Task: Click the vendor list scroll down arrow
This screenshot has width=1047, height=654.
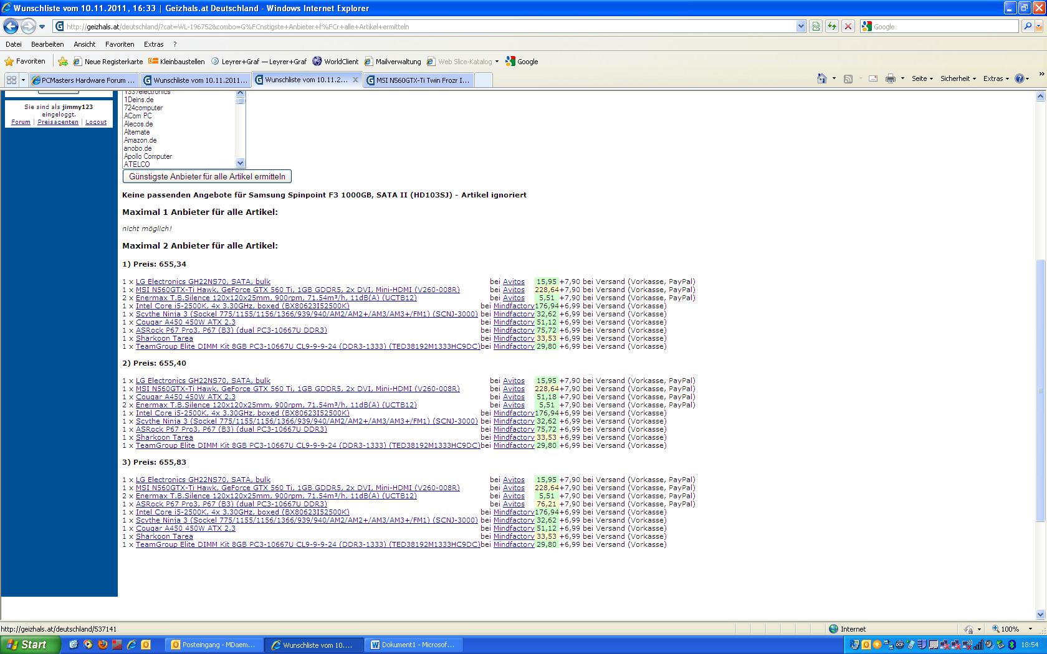Action: [x=241, y=163]
